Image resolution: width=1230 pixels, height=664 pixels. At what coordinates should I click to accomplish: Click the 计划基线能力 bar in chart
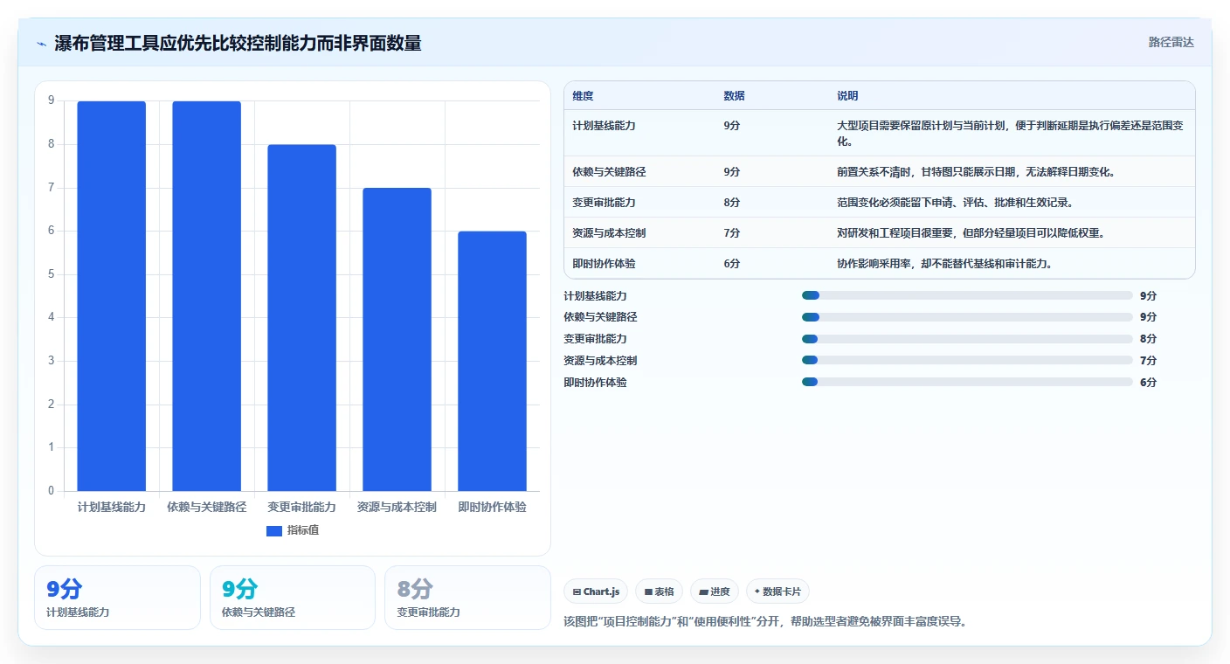(111, 296)
